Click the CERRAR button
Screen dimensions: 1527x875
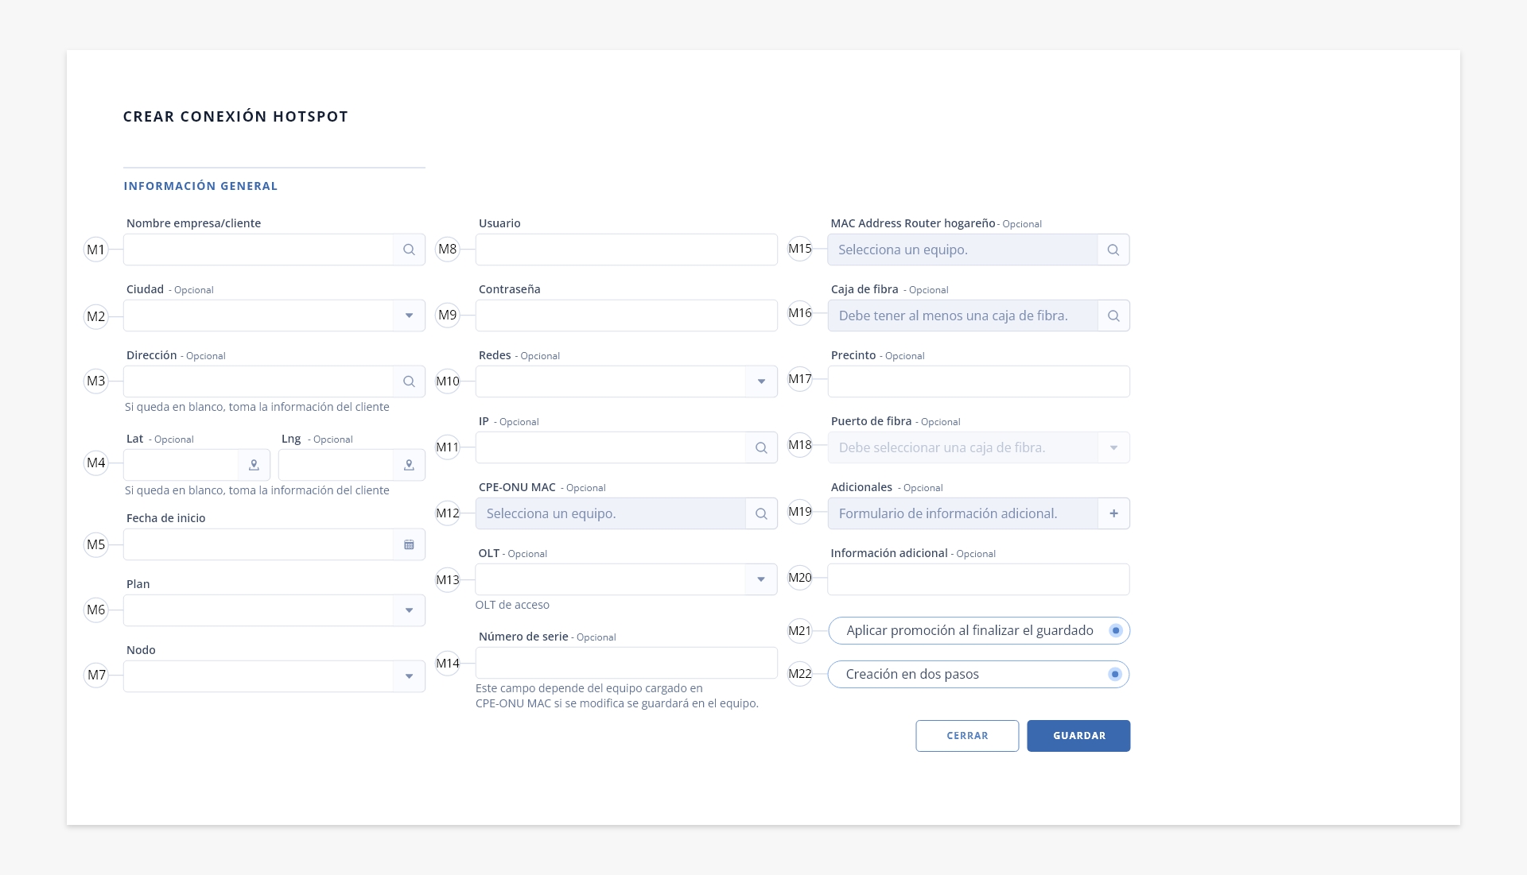[x=967, y=736]
